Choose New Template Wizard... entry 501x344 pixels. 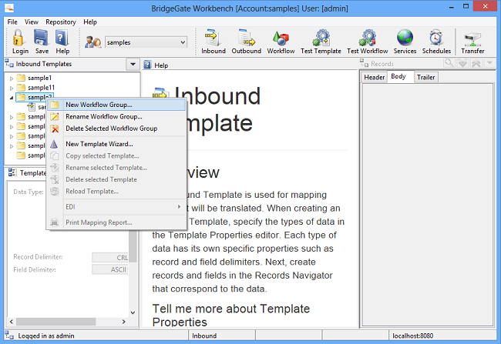pyautogui.click(x=116, y=144)
